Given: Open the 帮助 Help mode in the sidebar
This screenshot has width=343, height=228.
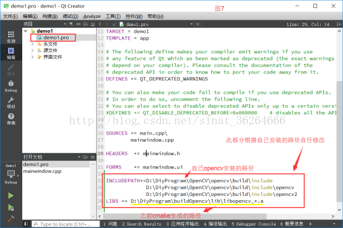Looking at the screenshot, I should [x=11, y=119].
